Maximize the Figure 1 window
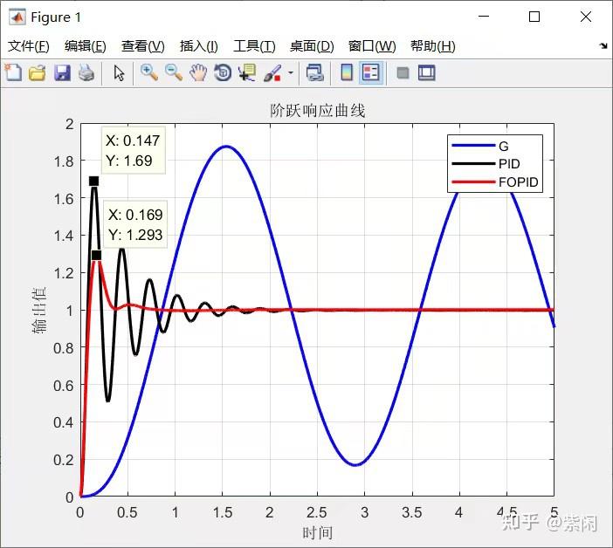The image size is (613, 548). pyautogui.click(x=534, y=17)
